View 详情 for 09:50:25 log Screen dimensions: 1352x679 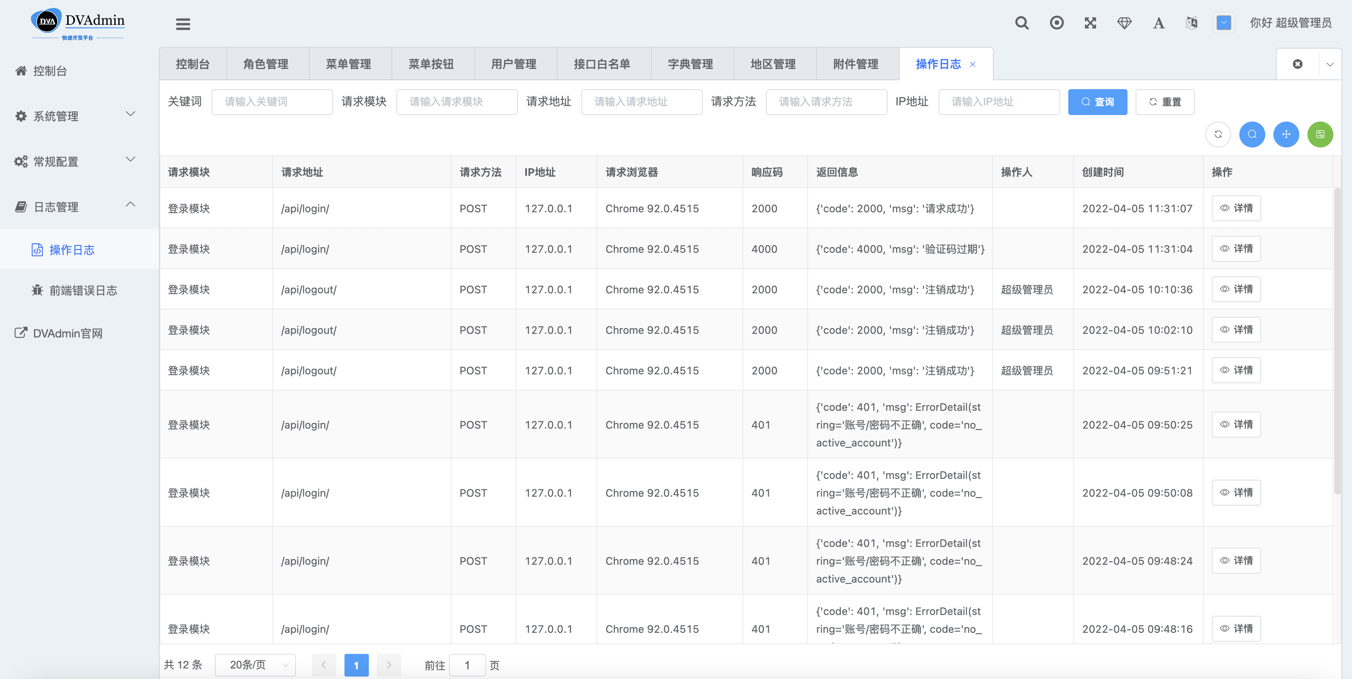click(x=1236, y=425)
